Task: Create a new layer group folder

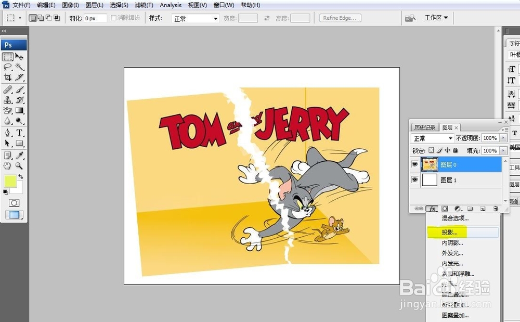Action: click(470, 209)
